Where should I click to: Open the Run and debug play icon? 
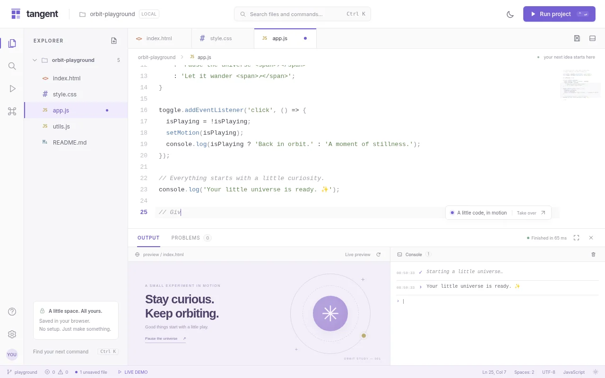[x=12, y=89]
